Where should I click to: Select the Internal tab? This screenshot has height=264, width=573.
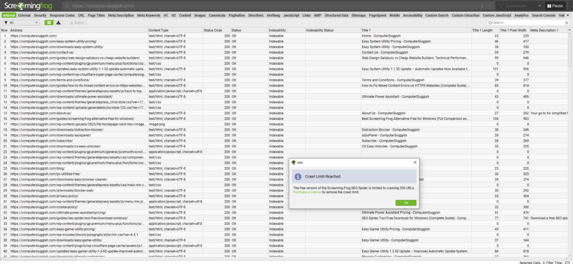point(9,15)
